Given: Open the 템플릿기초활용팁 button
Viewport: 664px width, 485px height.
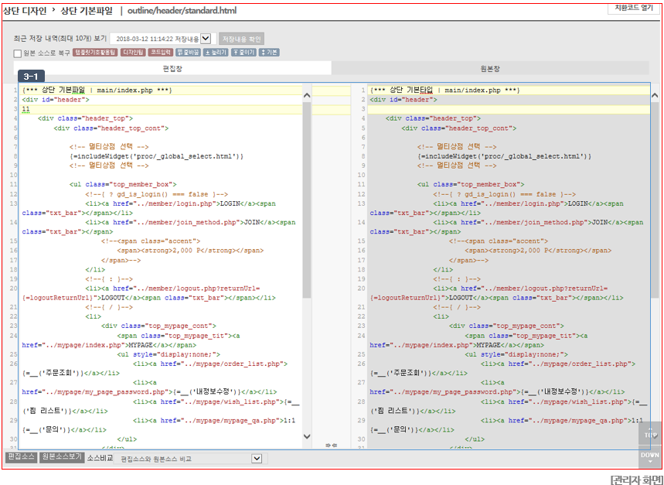Looking at the screenshot, I should [95, 53].
